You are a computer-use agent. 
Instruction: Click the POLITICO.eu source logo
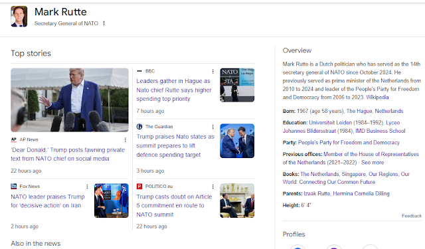139,187
